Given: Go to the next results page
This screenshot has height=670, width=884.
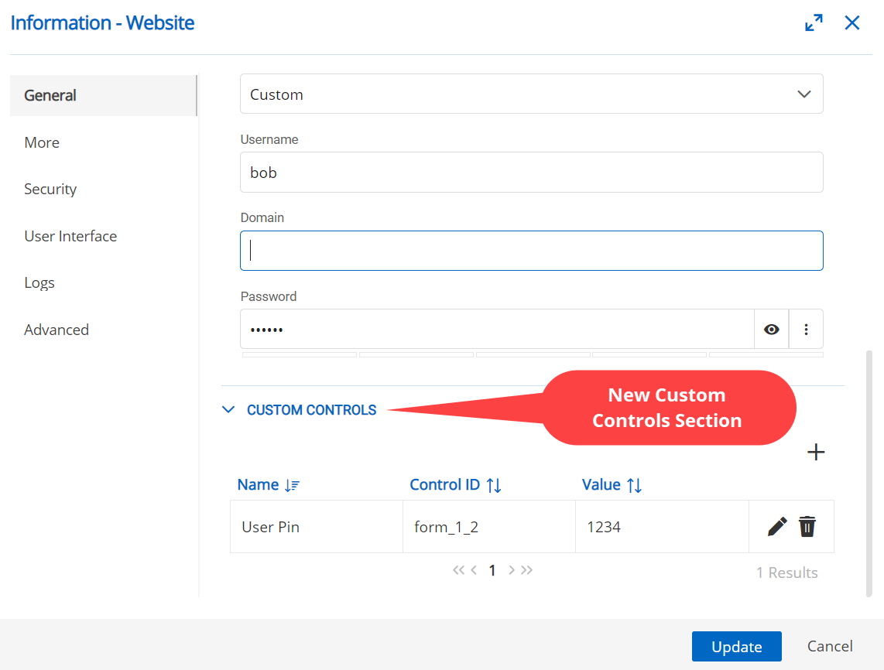Looking at the screenshot, I should (x=512, y=571).
